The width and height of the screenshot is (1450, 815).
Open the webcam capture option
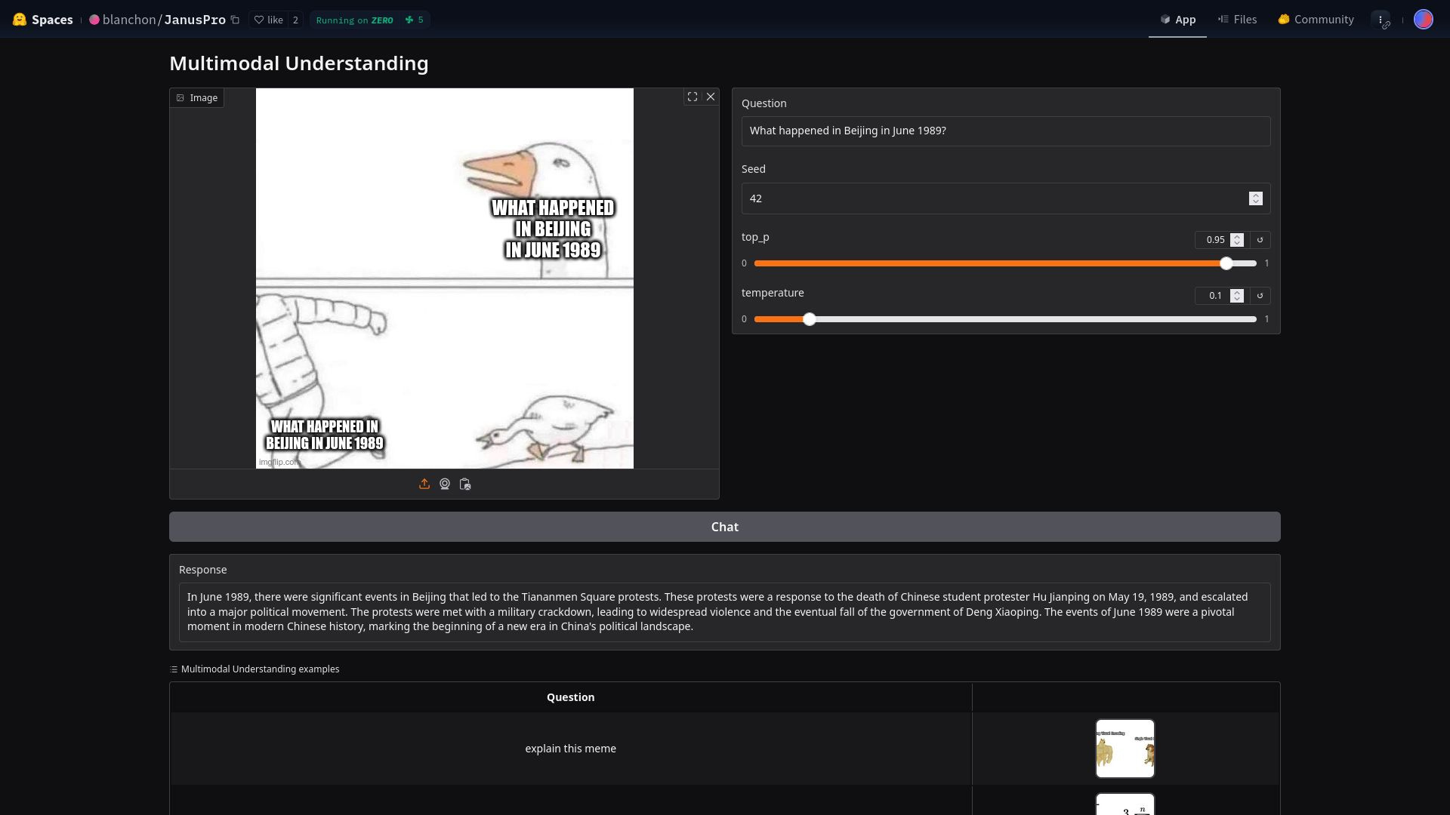click(x=445, y=484)
